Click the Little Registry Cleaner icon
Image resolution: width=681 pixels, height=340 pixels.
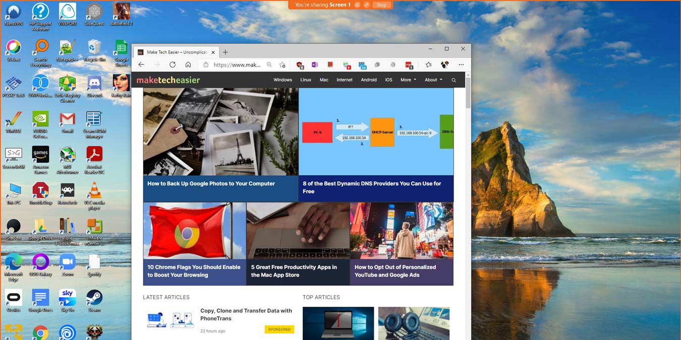[x=68, y=88]
